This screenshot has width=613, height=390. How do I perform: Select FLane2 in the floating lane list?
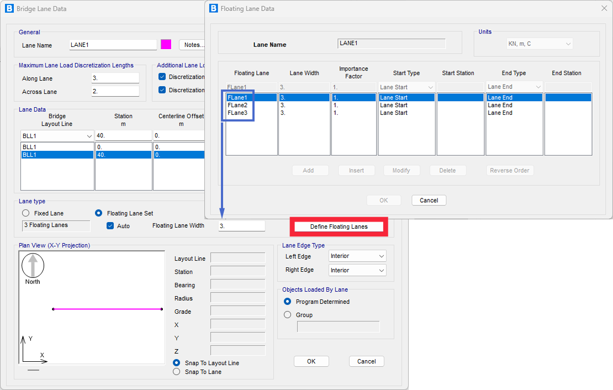[237, 105]
